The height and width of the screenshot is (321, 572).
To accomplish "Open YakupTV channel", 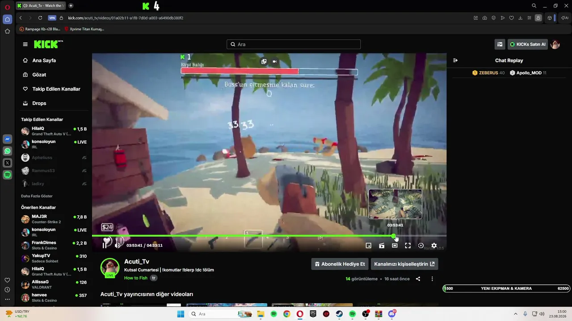I will (54, 258).
